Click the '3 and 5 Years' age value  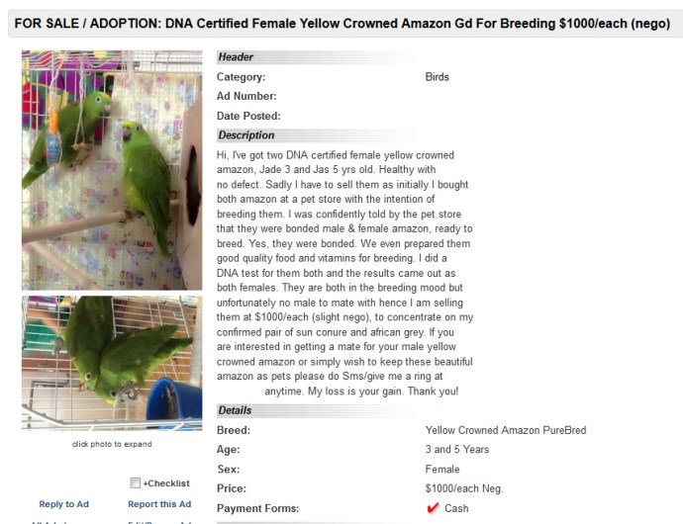pos(456,450)
